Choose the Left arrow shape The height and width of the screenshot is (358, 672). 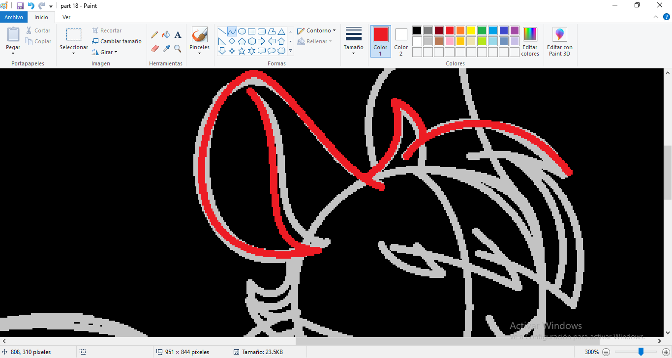click(x=272, y=41)
